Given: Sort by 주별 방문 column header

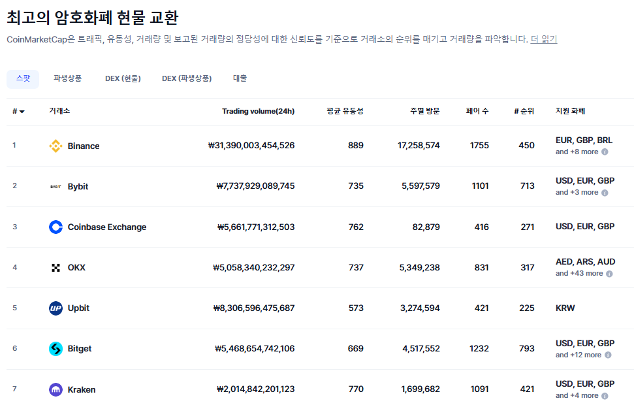Looking at the screenshot, I should (424, 111).
